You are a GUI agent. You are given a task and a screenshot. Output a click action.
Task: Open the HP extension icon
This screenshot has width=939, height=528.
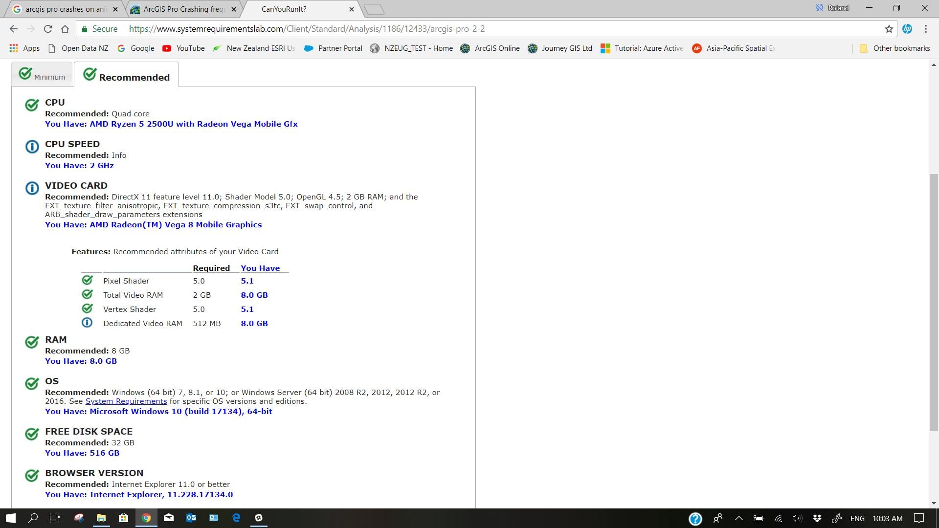click(907, 29)
